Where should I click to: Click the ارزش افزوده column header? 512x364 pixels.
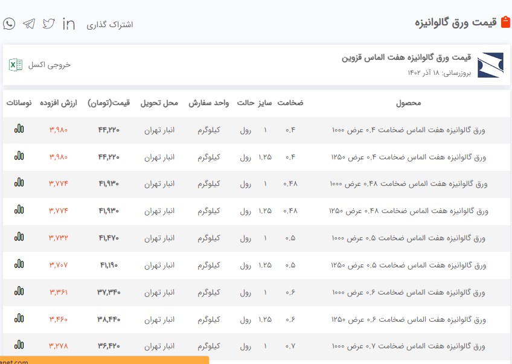click(x=59, y=103)
